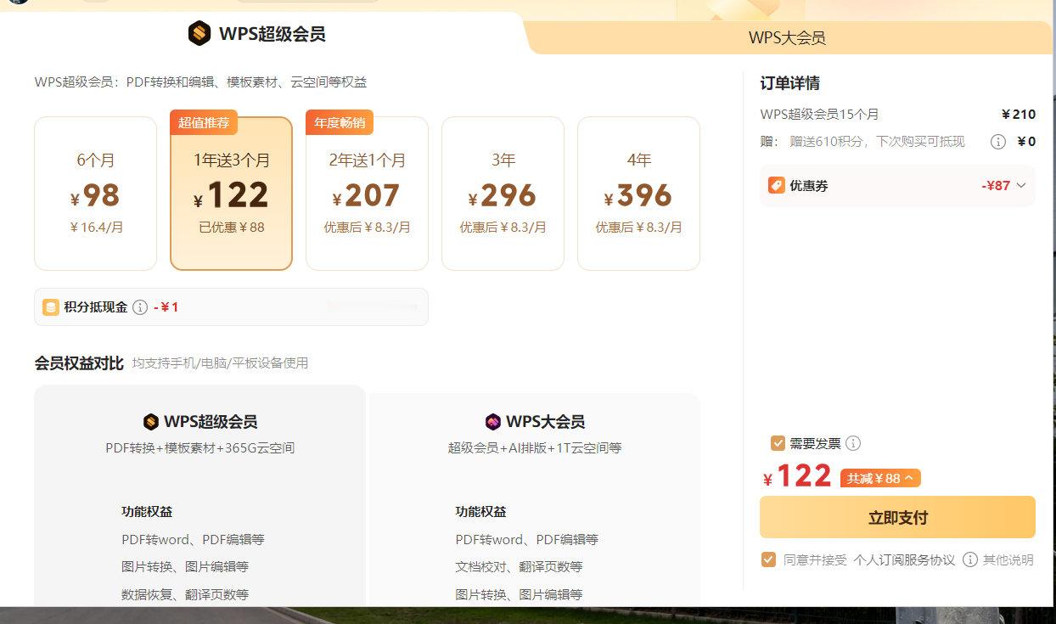Image resolution: width=1056 pixels, height=624 pixels.
Task: Click the 超值推荐 badge
Action: coord(204,123)
